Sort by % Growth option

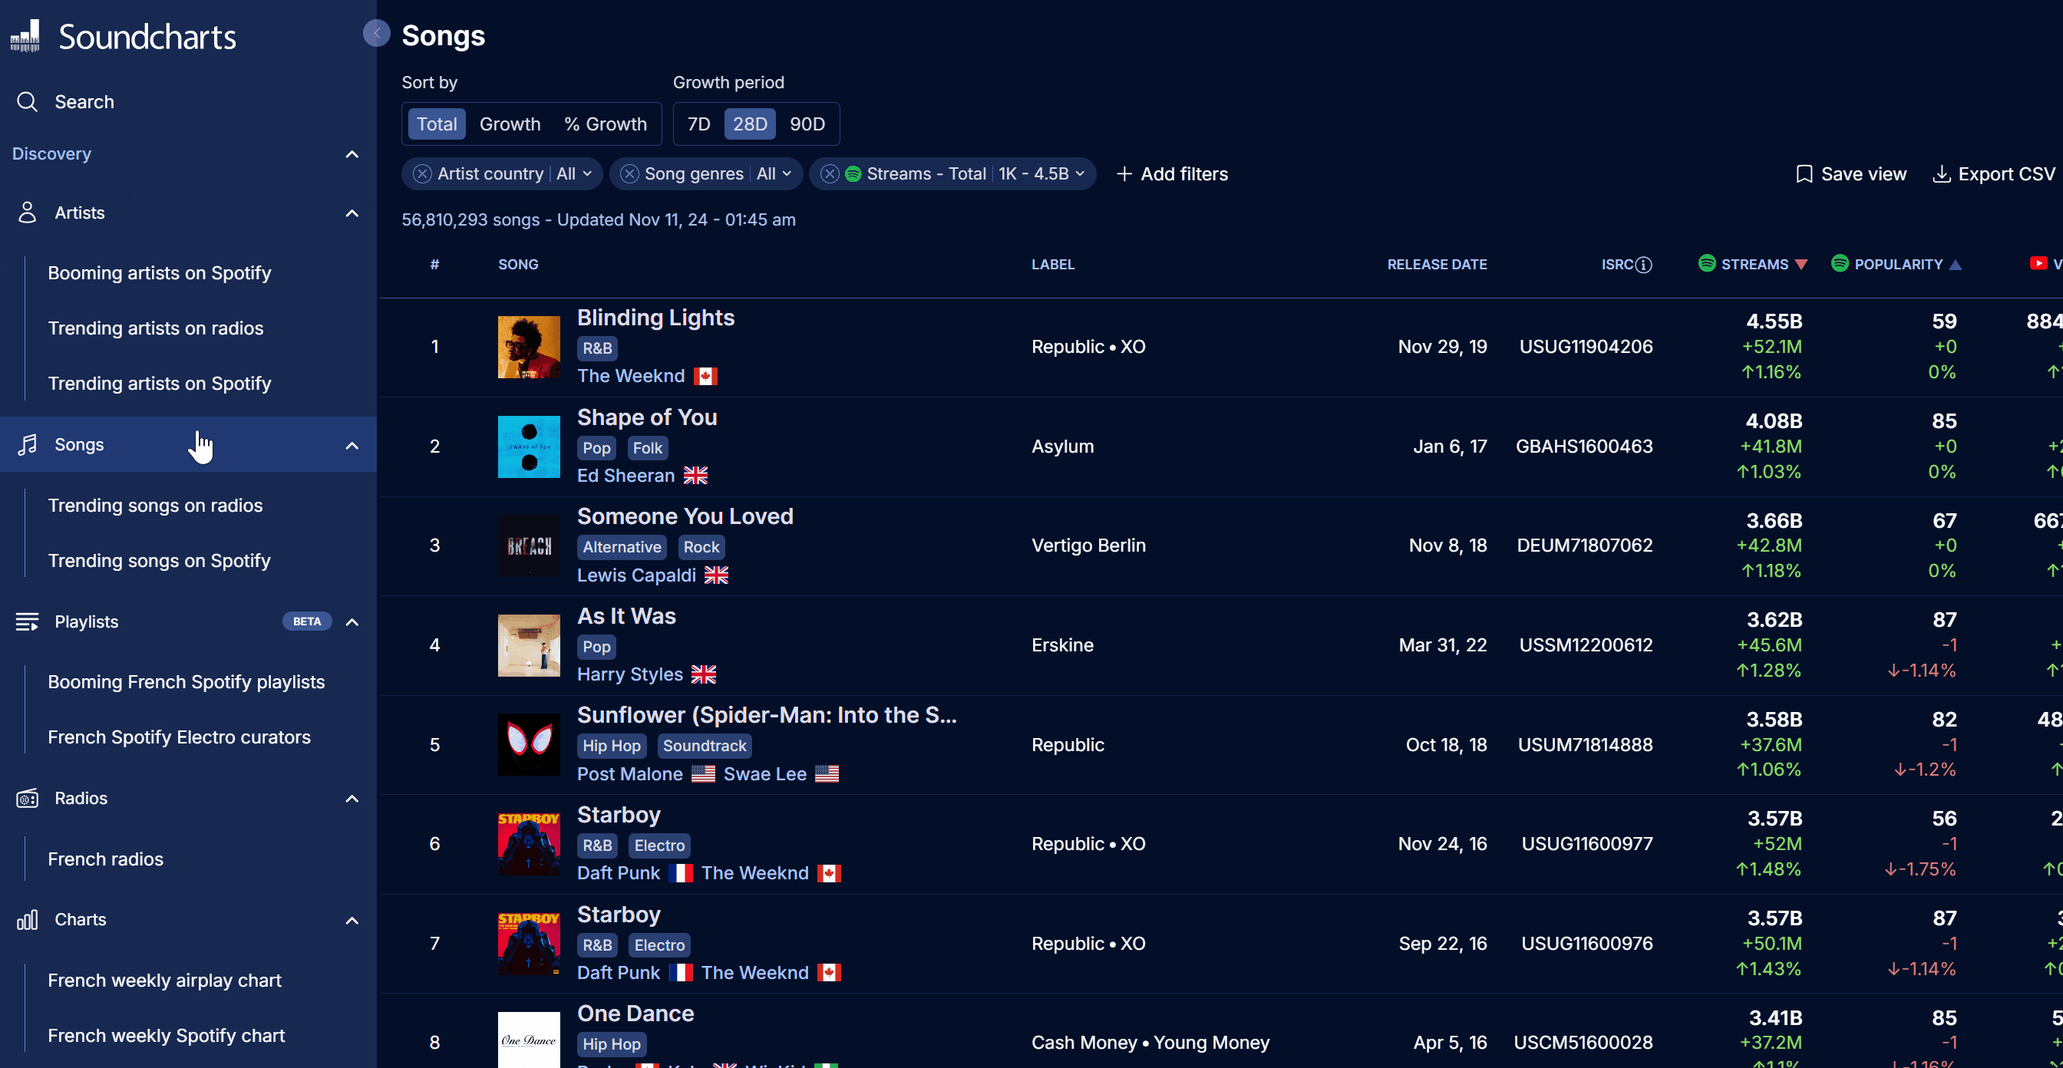coord(605,124)
